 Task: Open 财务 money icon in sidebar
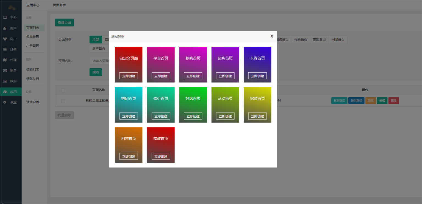5,70
